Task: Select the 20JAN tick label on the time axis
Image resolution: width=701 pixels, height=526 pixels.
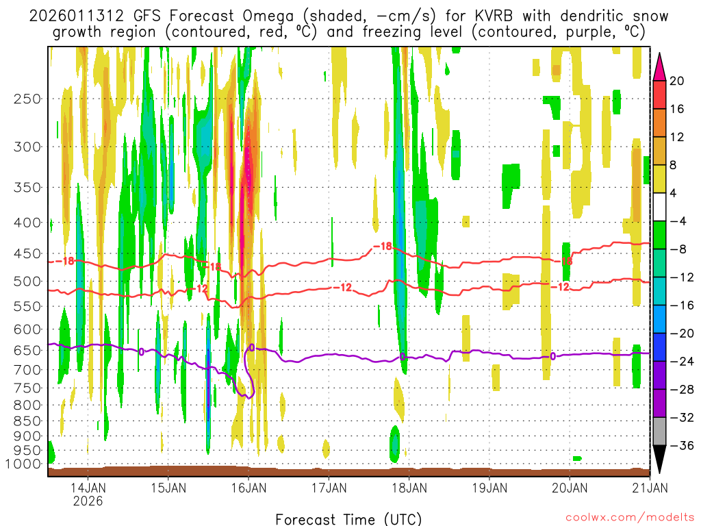Action: 570,488
